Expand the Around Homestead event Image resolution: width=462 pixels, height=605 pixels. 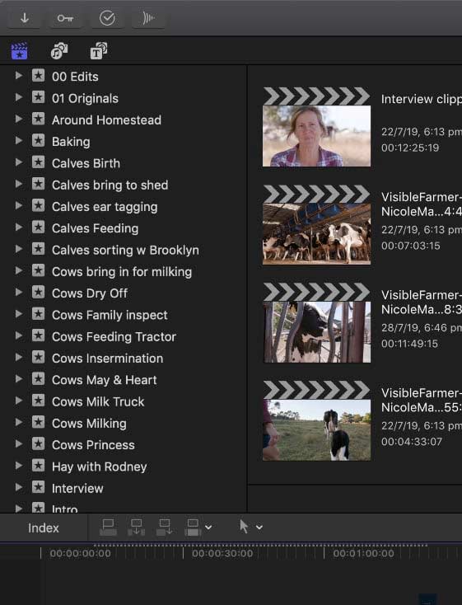[x=18, y=119]
